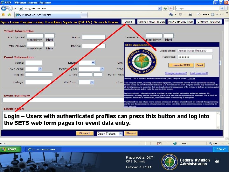
Task: Click the Internet zone status icon
Action: coord(175,143)
